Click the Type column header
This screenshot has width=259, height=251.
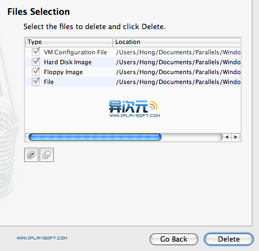tap(69, 42)
